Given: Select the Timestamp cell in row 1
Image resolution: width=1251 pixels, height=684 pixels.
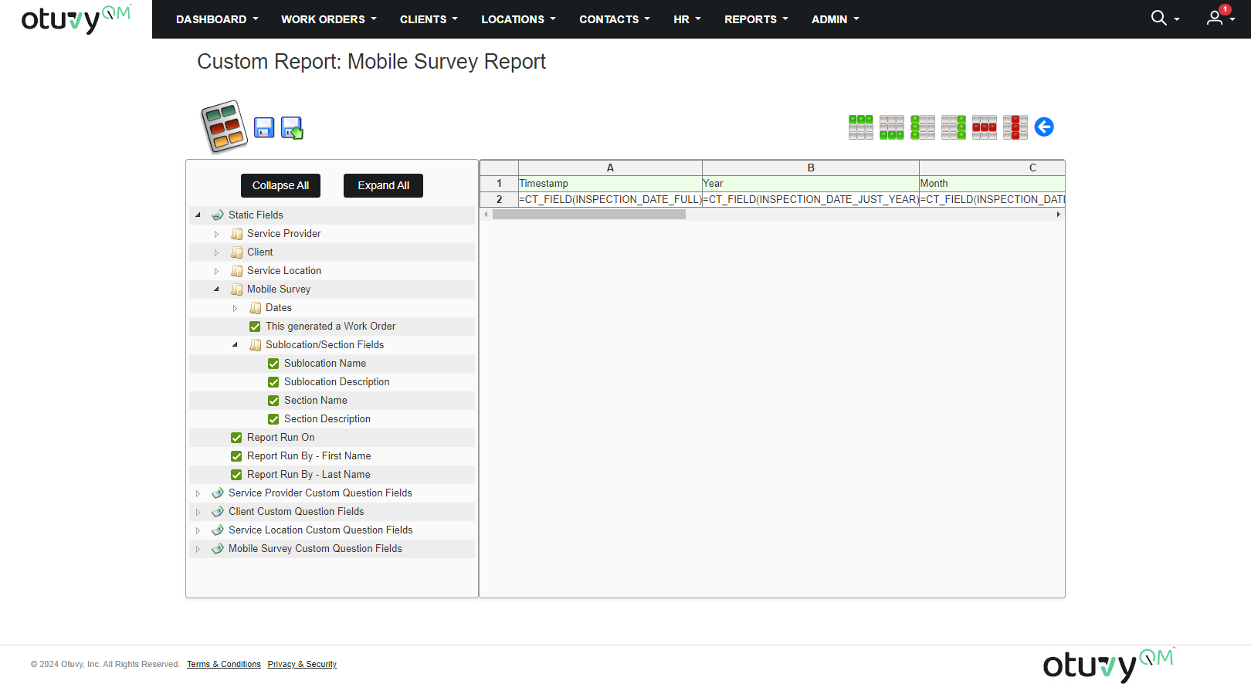Looking at the screenshot, I should (x=610, y=183).
